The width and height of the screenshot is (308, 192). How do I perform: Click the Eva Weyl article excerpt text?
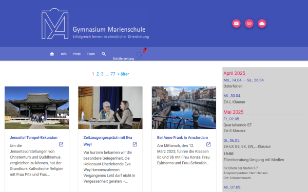pos(109,167)
